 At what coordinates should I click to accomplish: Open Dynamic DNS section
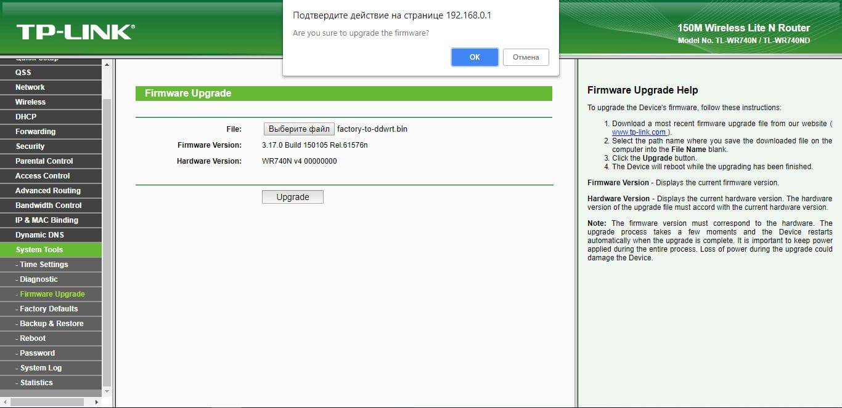[x=51, y=235]
